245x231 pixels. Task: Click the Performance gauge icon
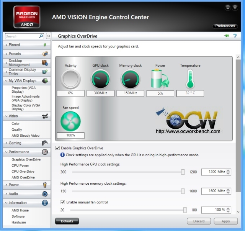(45, 152)
